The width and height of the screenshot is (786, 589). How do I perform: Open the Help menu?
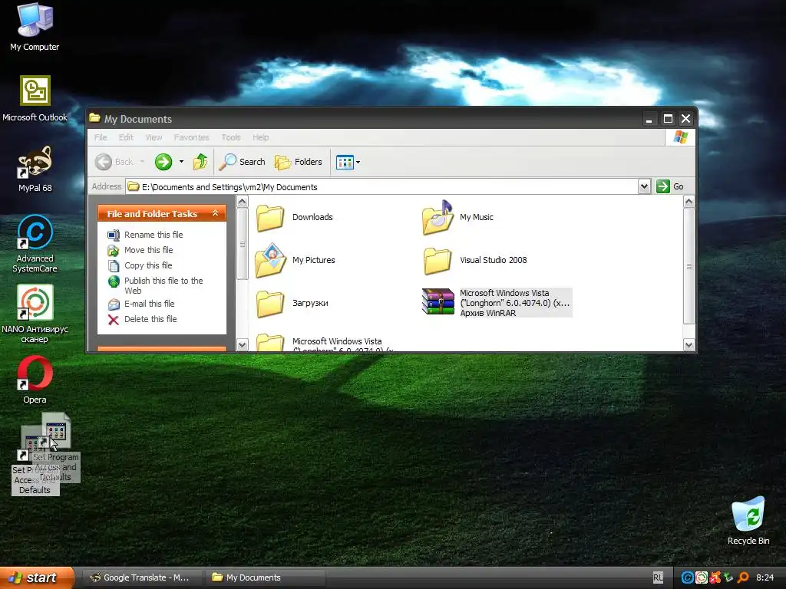tap(260, 137)
